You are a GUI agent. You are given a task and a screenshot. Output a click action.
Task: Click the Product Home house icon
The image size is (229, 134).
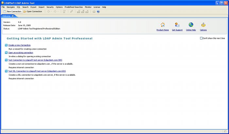(x=163, y=25)
